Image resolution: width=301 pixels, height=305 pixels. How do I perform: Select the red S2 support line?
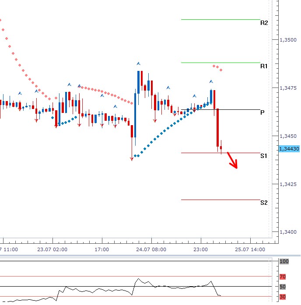pos(220,200)
